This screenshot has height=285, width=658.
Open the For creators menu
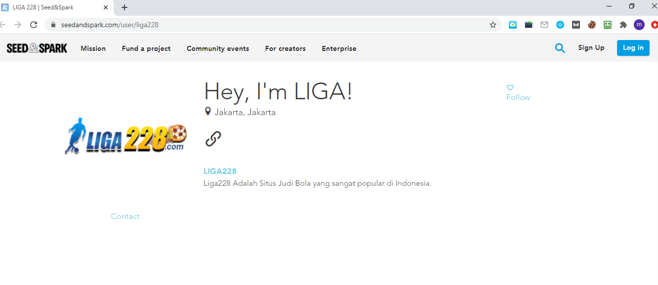pyautogui.click(x=285, y=48)
